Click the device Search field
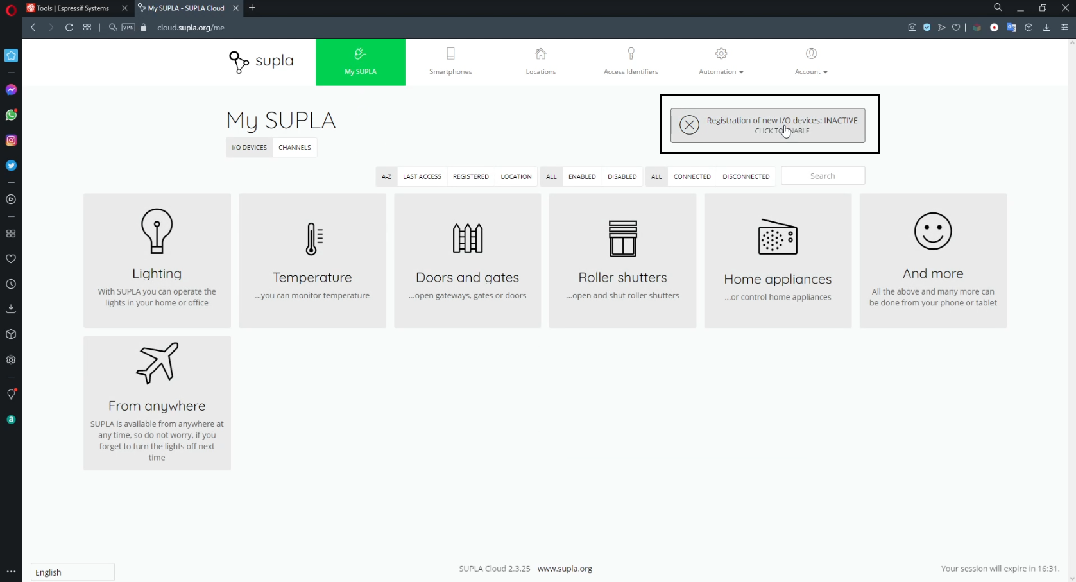Viewport: 1076px width, 582px height. click(823, 176)
